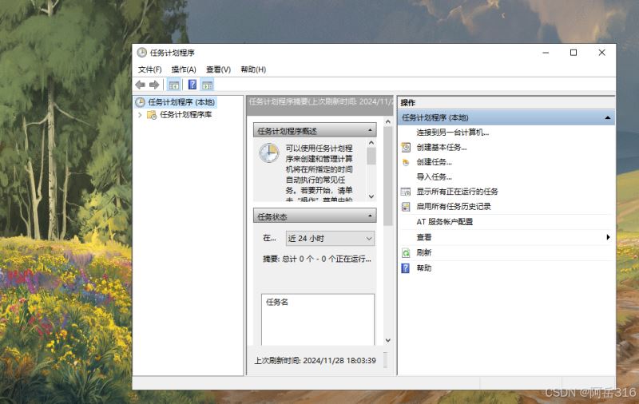This screenshot has height=404, width=639.
Task: Click the center pane scroll-up arrow
Action: [388, 122]
